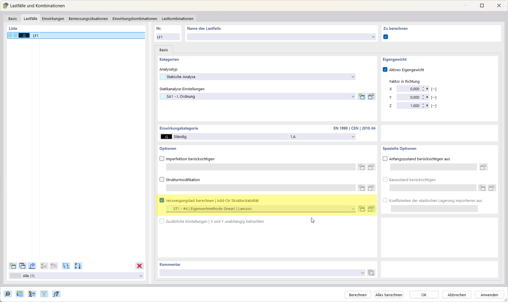Toggle the Zu berechnen checkbox
This screenshot has height=302, width=508.
(386, 37)
